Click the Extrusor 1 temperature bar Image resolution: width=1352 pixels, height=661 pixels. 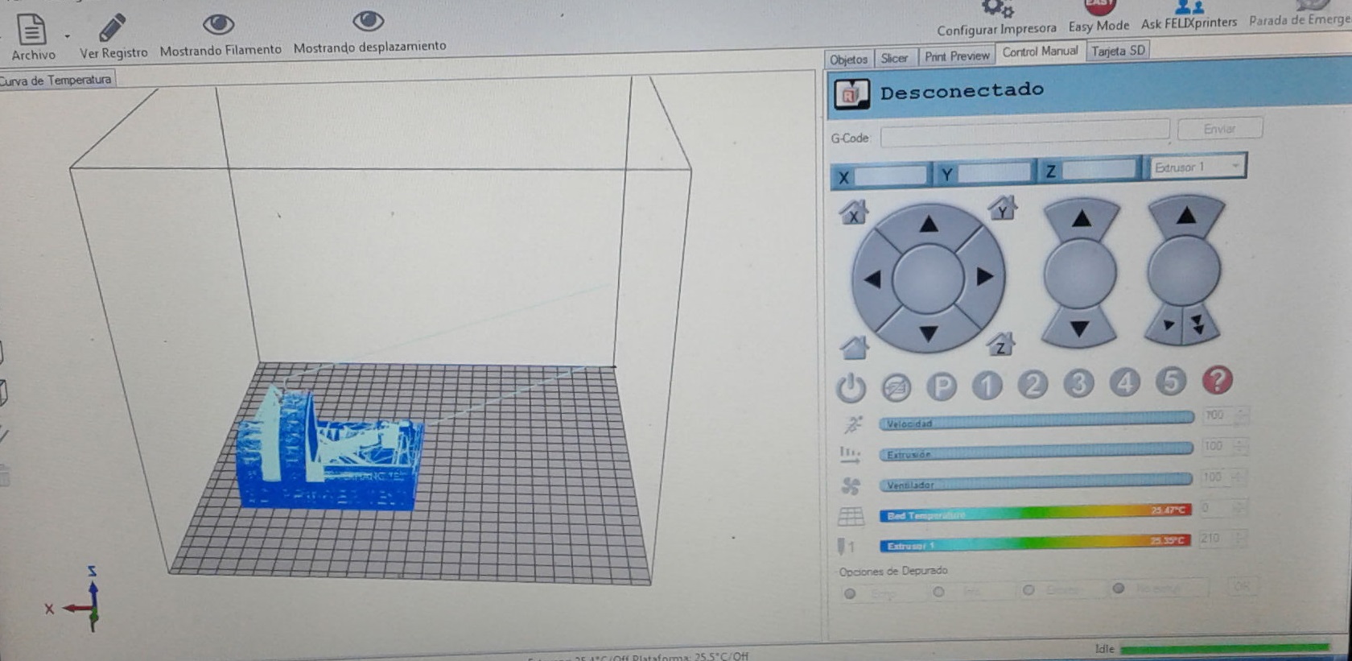pyautogui.click(x=1034, y=543)
